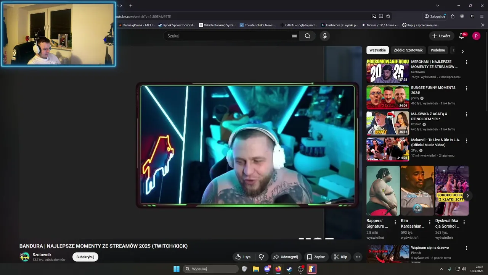The image size is (488, 275).
Task: Open options for Kim Kardashian short
Action: point(430,222)
